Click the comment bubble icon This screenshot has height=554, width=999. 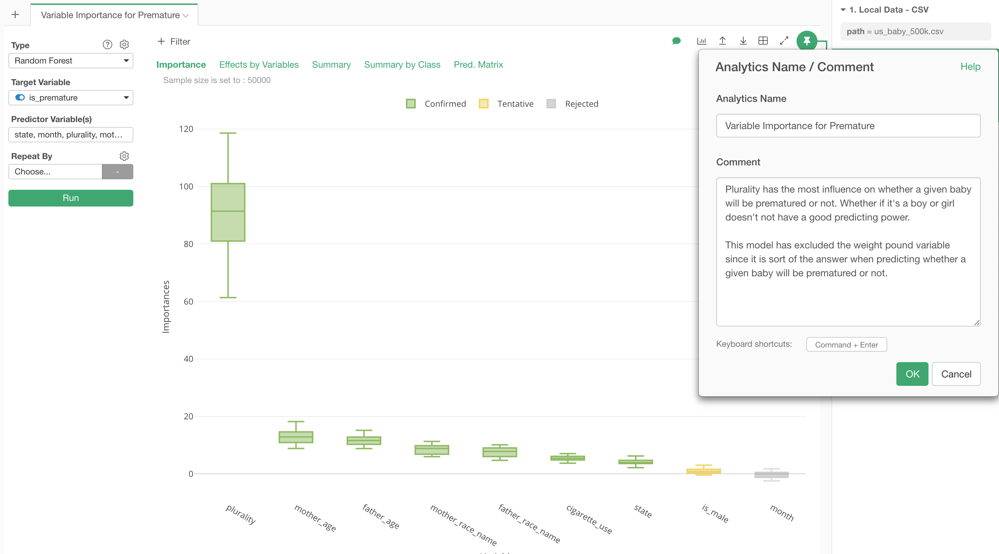pyautogui.click(x=676, y=41)
